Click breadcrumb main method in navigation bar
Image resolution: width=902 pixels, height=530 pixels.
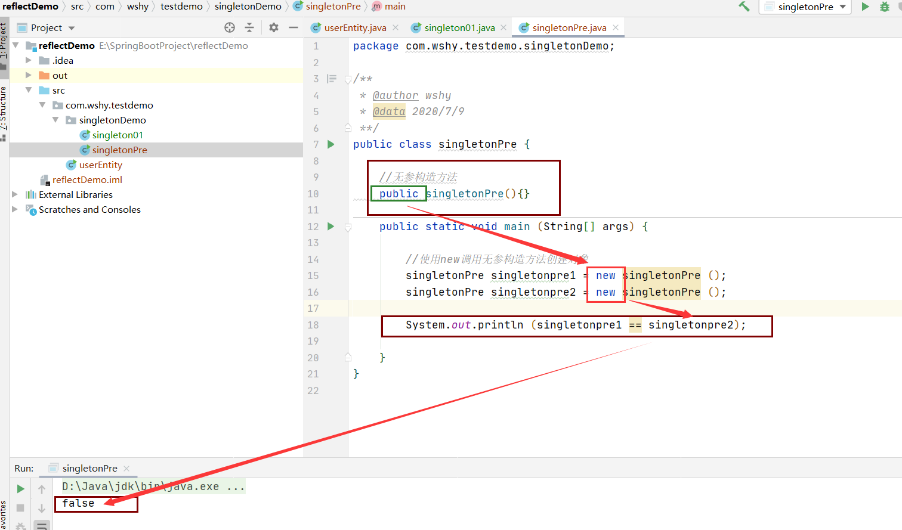click(389, 7)
